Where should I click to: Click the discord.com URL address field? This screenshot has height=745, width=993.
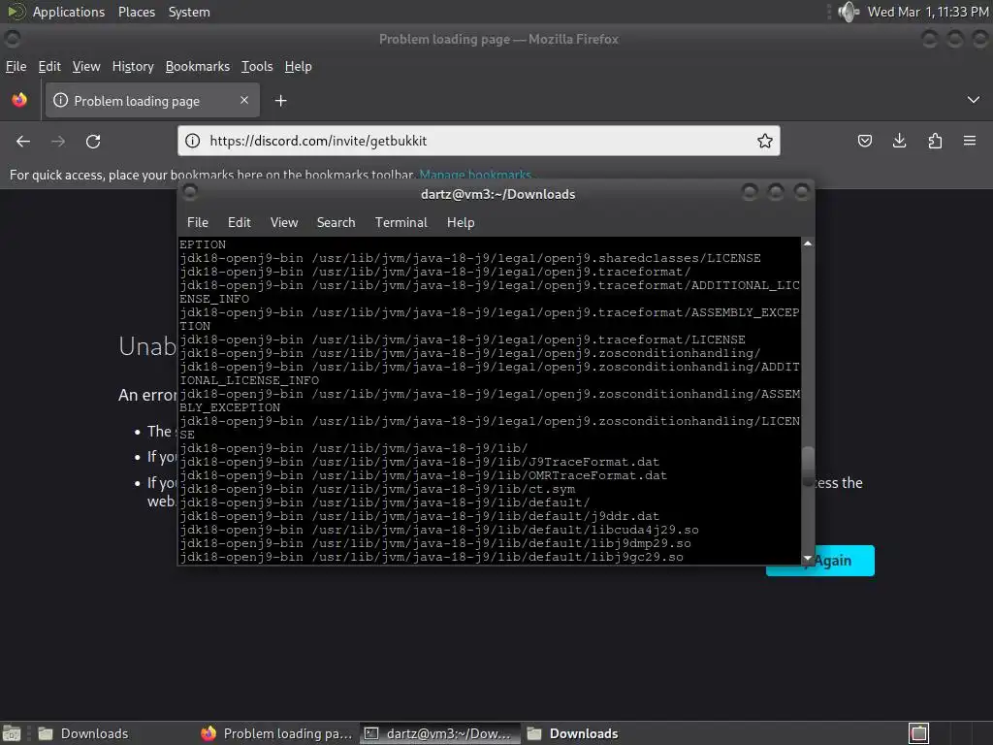[478, 141]
